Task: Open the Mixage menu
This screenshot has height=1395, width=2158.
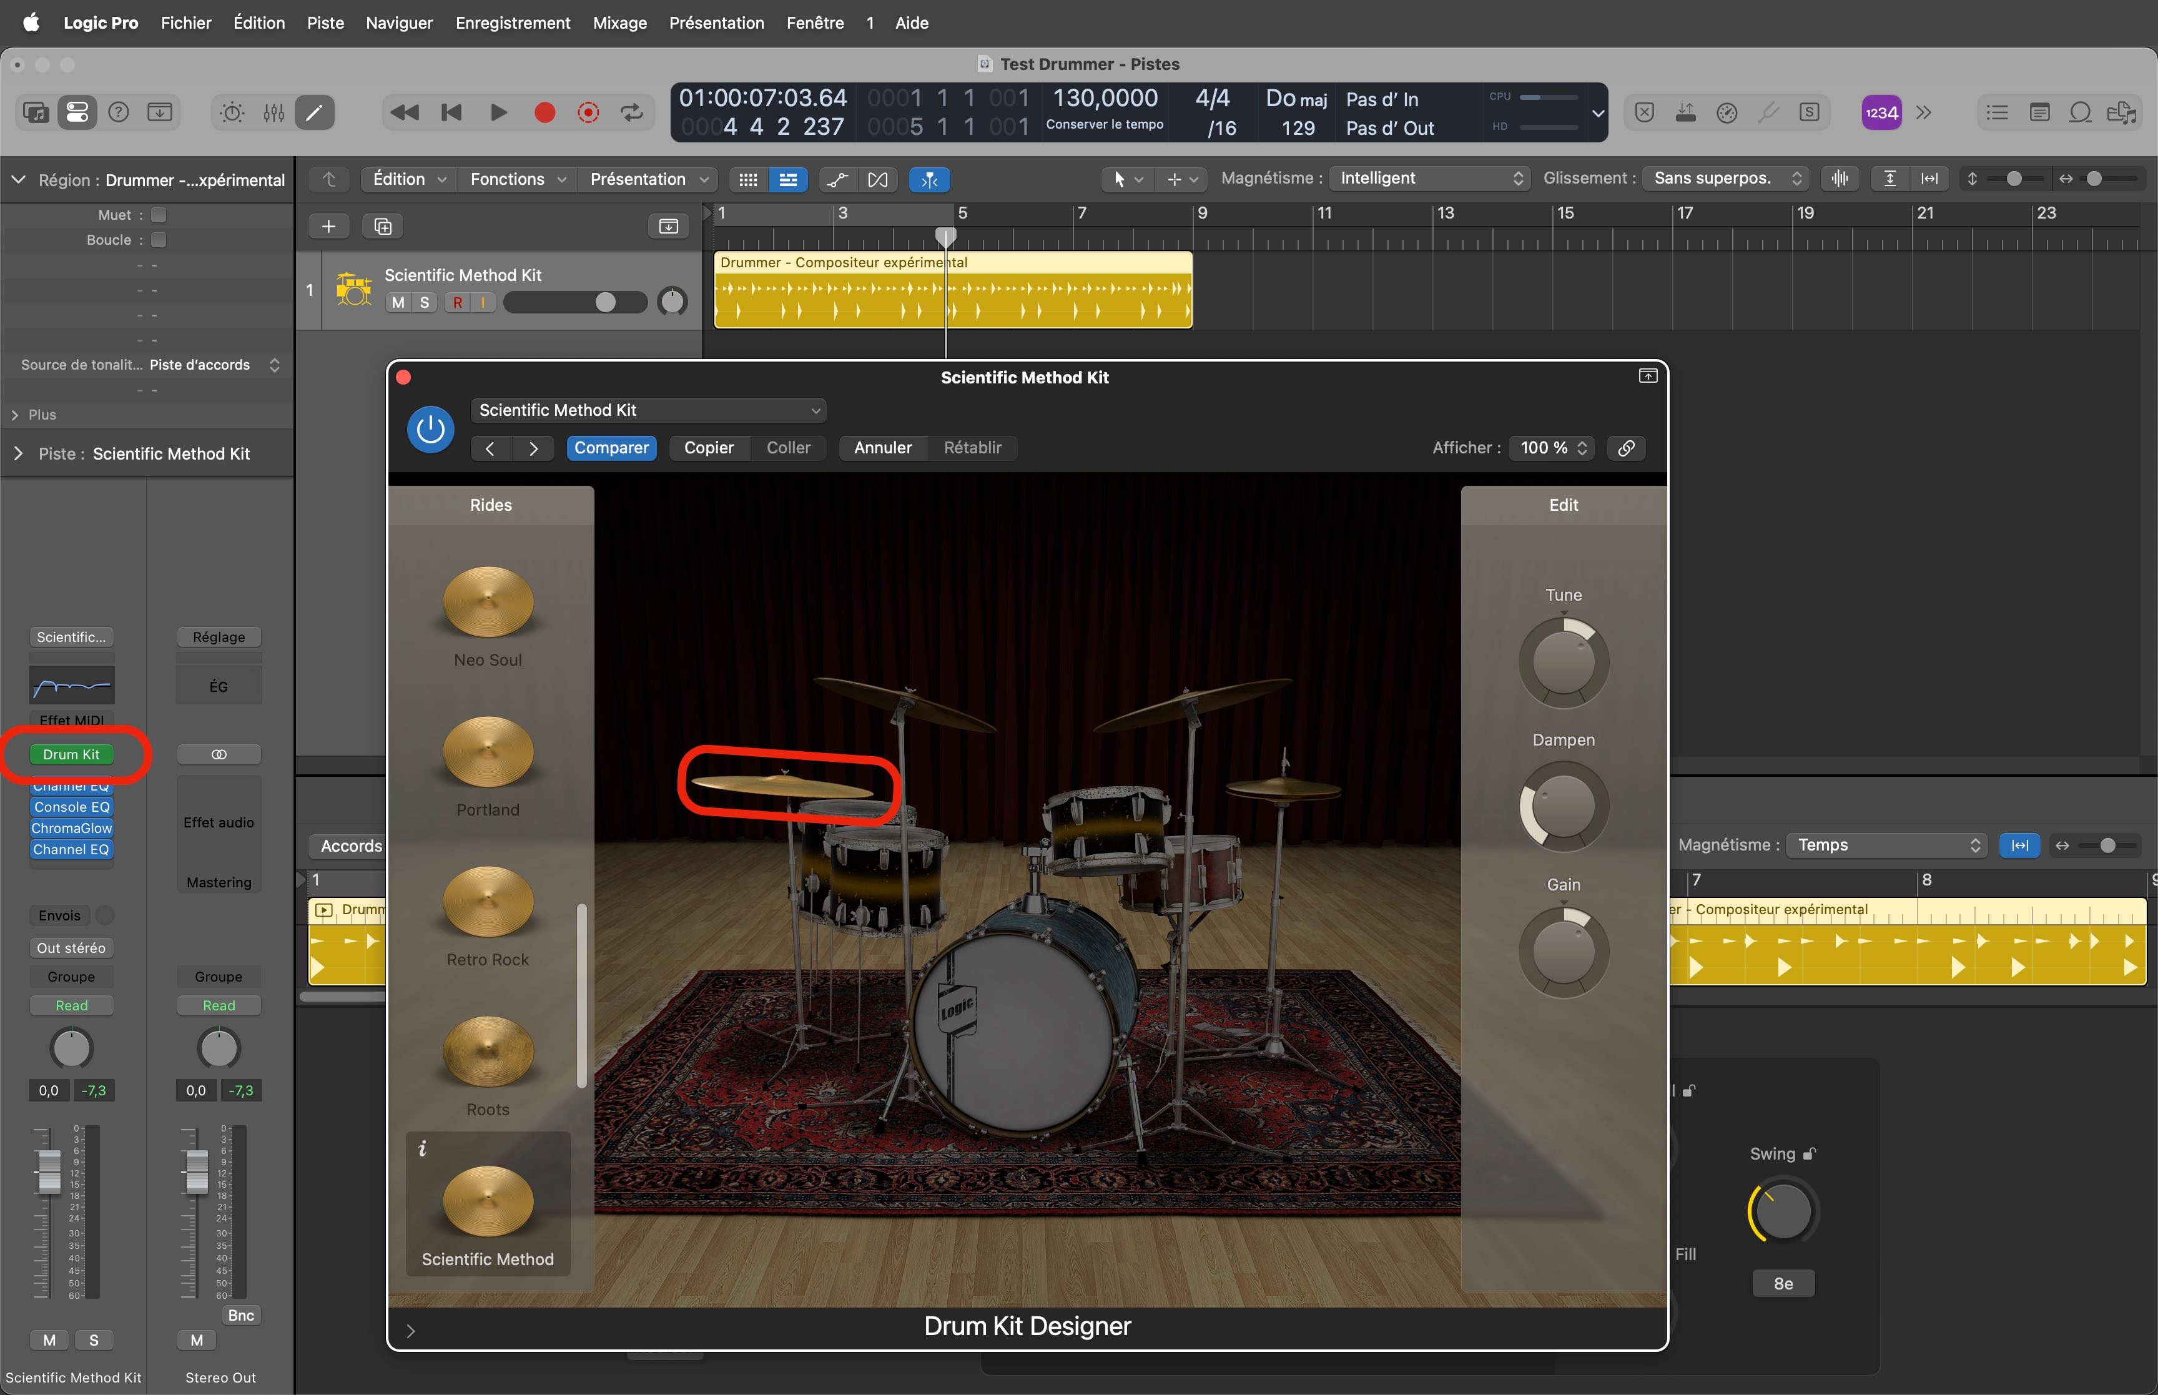Action: pyautogui.click(x=619, y=22)
